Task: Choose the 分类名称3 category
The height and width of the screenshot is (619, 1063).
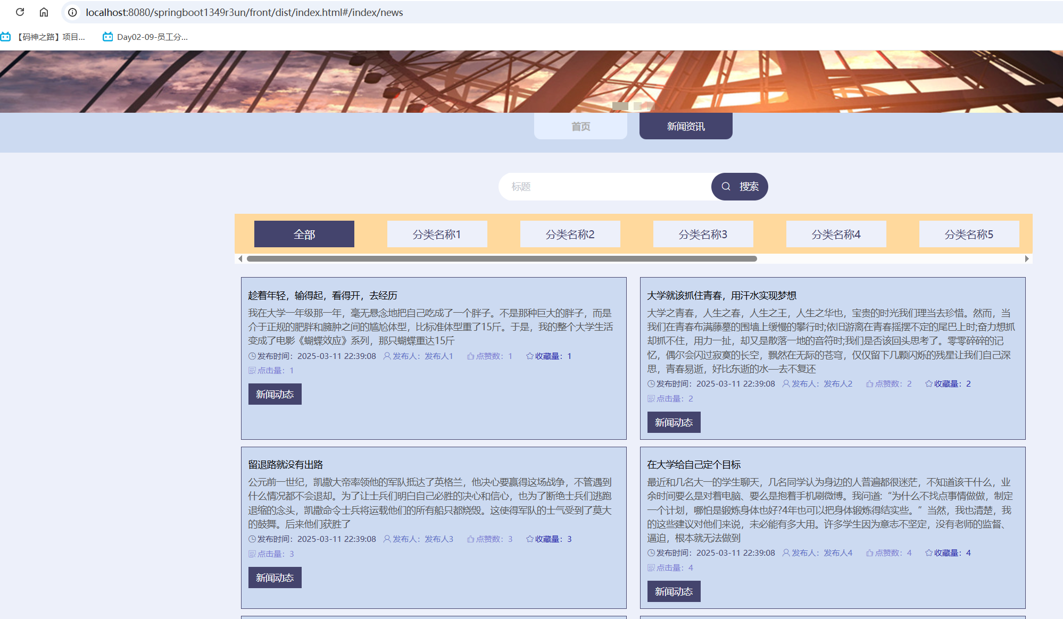Action: pyautogui.click(x=703, y=235)
